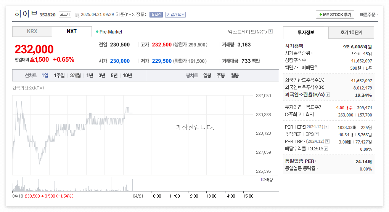Viewport: 389px width, 212px height.
Task: Click the 전일 value 230,500
Action: (120, 45)
